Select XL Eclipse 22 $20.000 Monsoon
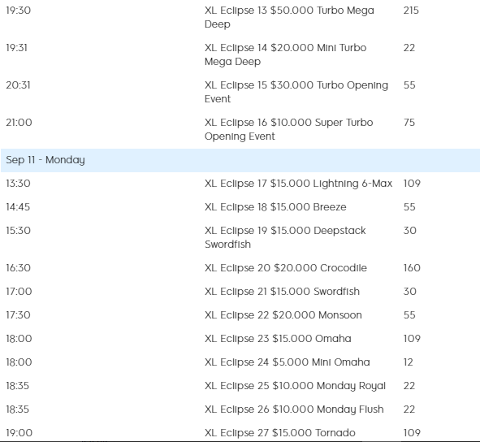The width and height of the screenshot is (480, 442). click(x=283, y=315)
